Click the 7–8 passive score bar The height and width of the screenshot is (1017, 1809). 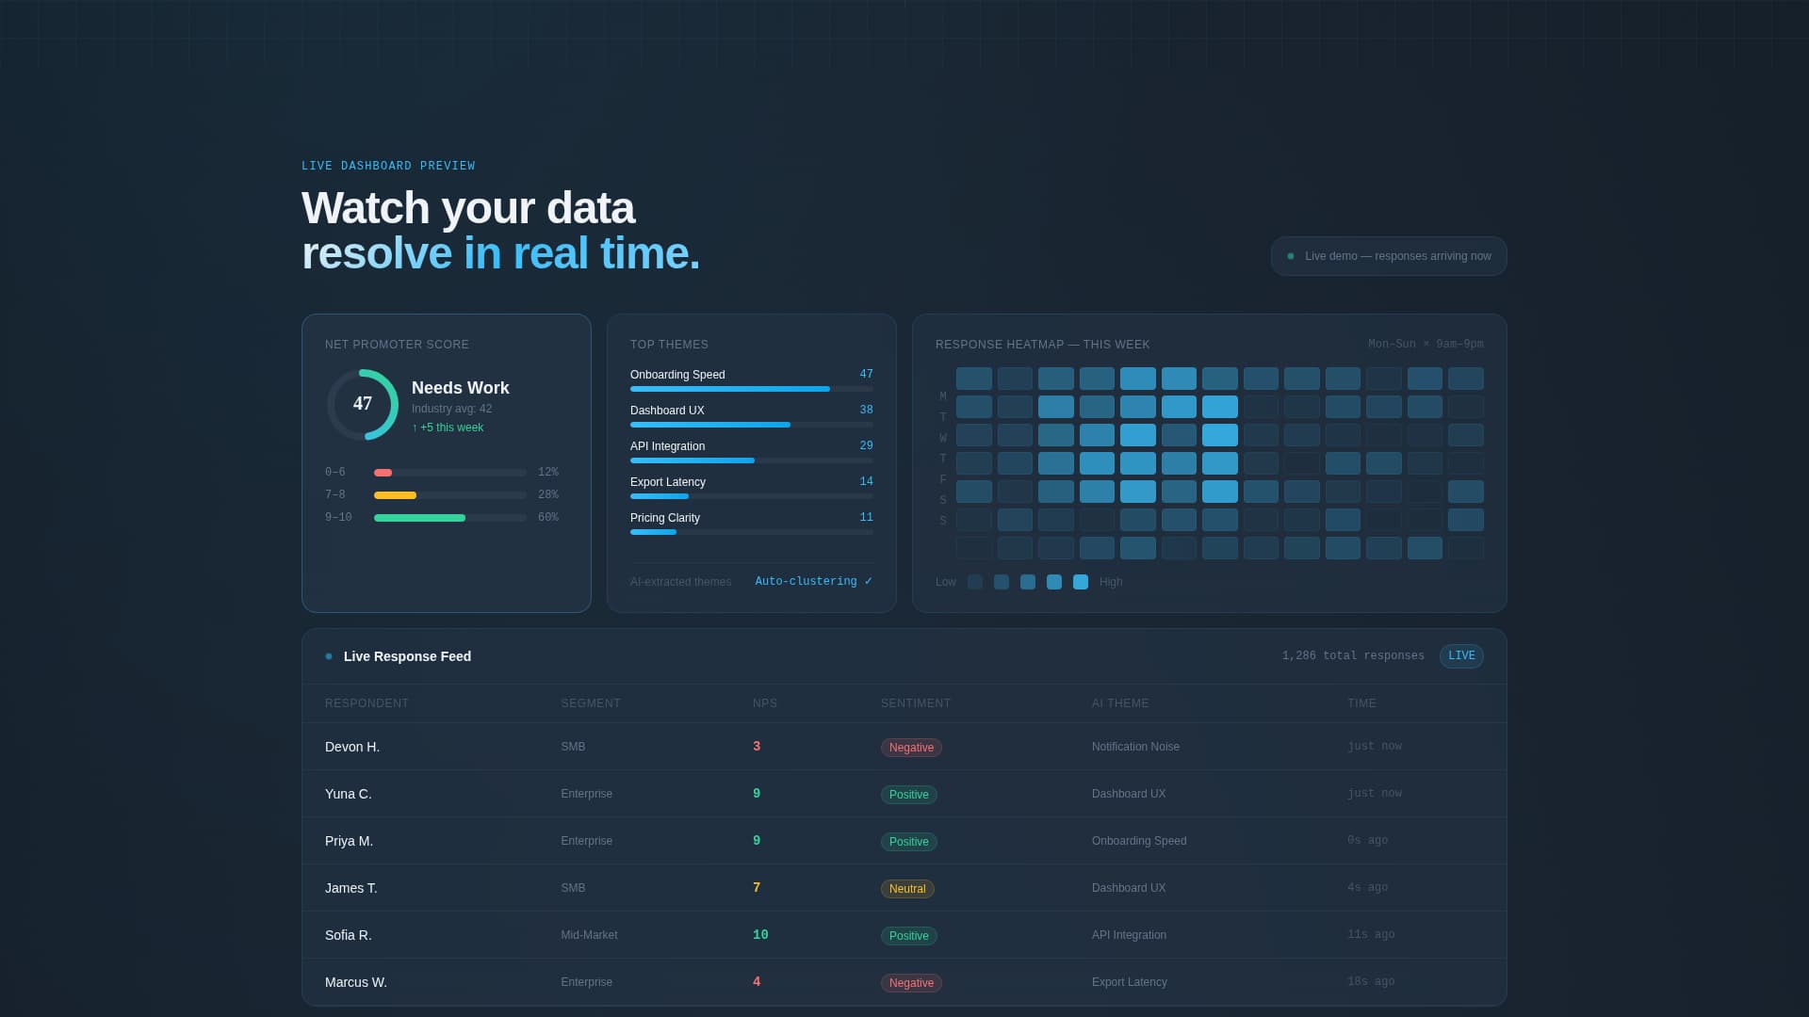[450, 495]
